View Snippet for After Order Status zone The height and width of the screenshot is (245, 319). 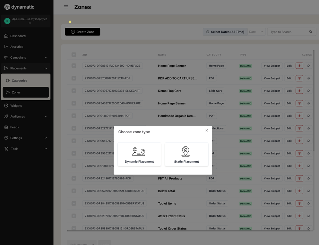pos(272,216)
